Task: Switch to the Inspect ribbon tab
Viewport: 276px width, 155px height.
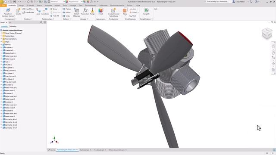Action: click(57, 6)
